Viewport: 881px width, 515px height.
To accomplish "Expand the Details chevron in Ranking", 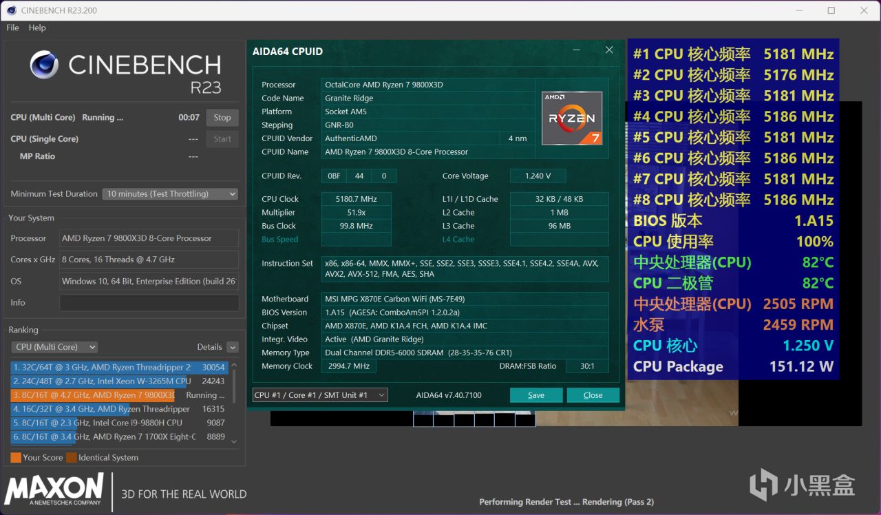I will [x=233, y=347].
